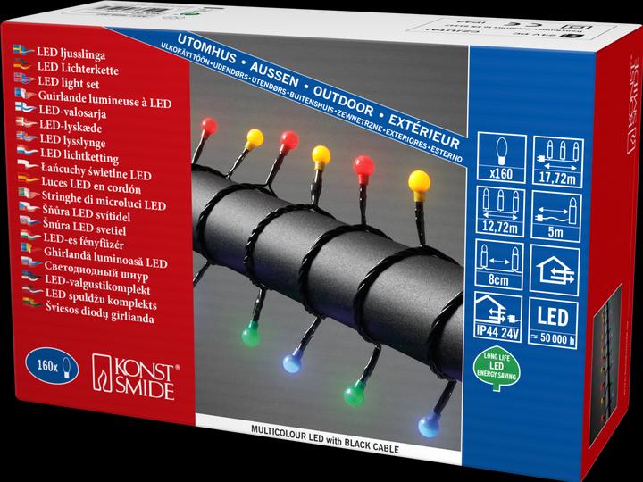This screenshot has height=482, width=643.
Task: Click the 'OUTDOOR' word on blue banner
Action: tap(343, 100)
